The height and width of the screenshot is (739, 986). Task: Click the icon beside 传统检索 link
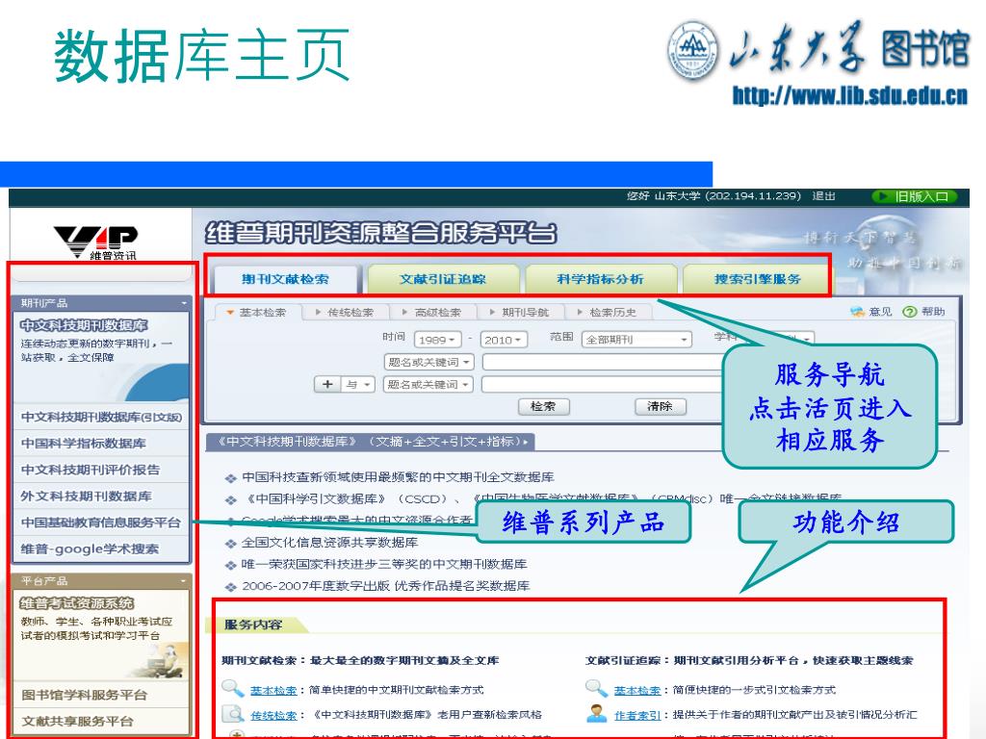[233, 715]
